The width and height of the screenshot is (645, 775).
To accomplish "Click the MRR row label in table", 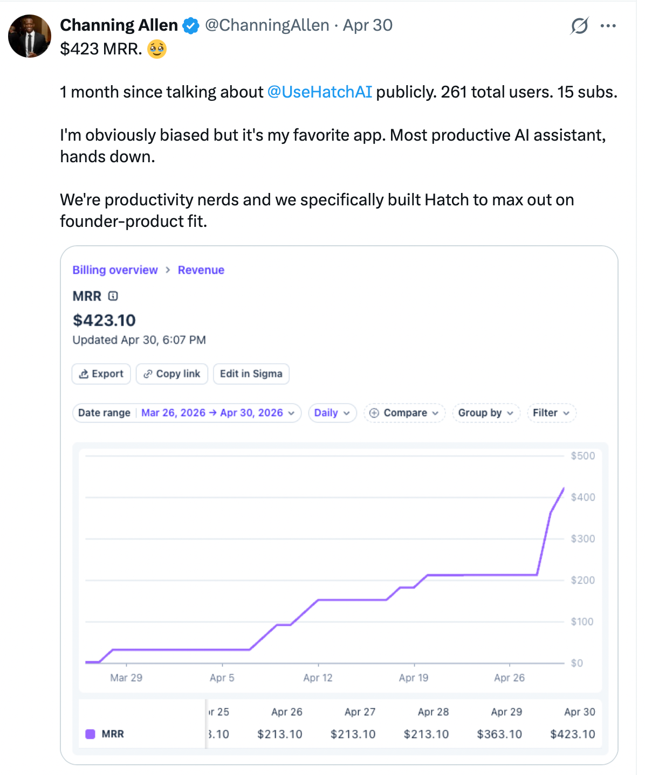I will coord(113,734).
